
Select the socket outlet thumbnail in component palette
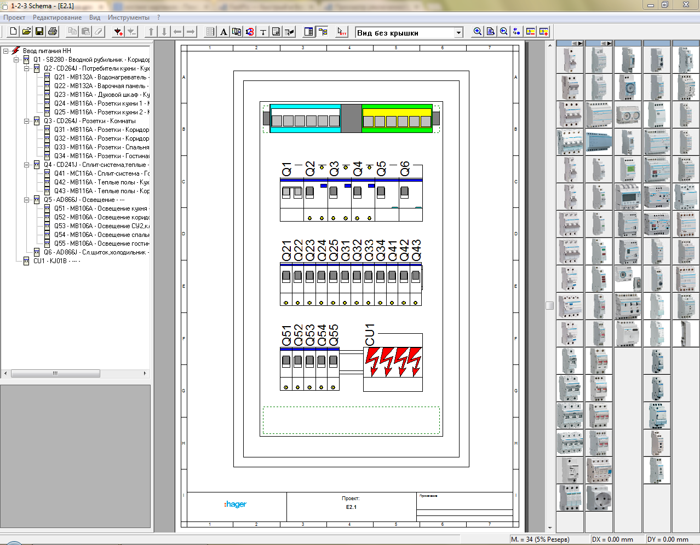pos(599,497)
